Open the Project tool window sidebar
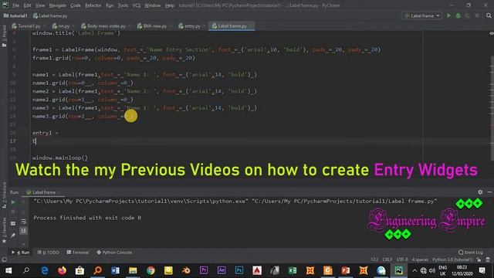Screen dimensions: 494x278 tap(4, 36)
